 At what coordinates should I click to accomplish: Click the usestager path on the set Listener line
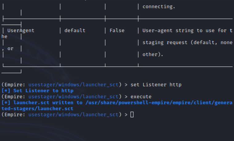(73, 84)
